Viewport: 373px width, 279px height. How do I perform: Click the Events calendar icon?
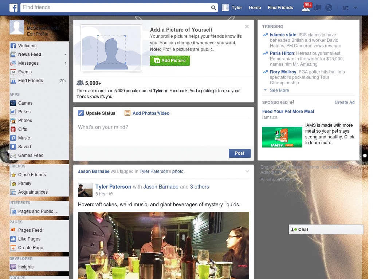[13, 72]
